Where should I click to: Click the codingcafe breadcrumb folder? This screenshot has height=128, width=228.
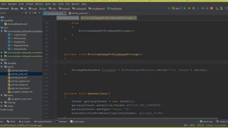tap(79, 9)
